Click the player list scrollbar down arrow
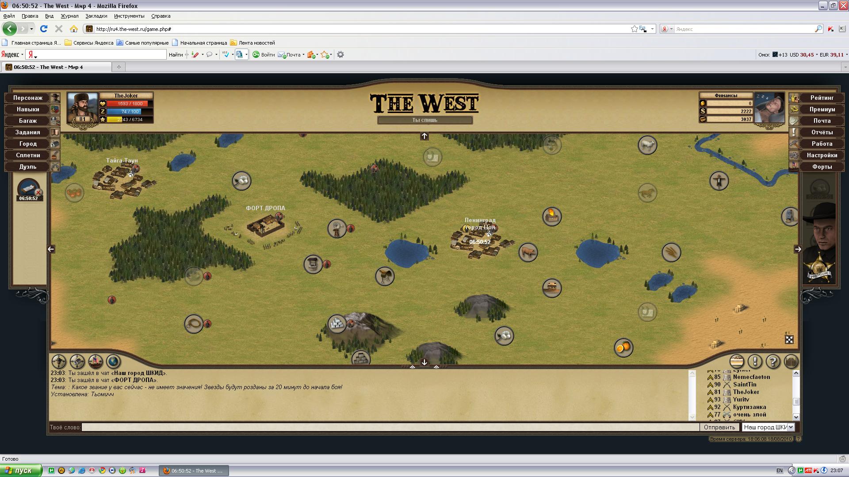849x477 pixels. pos(796,416)
